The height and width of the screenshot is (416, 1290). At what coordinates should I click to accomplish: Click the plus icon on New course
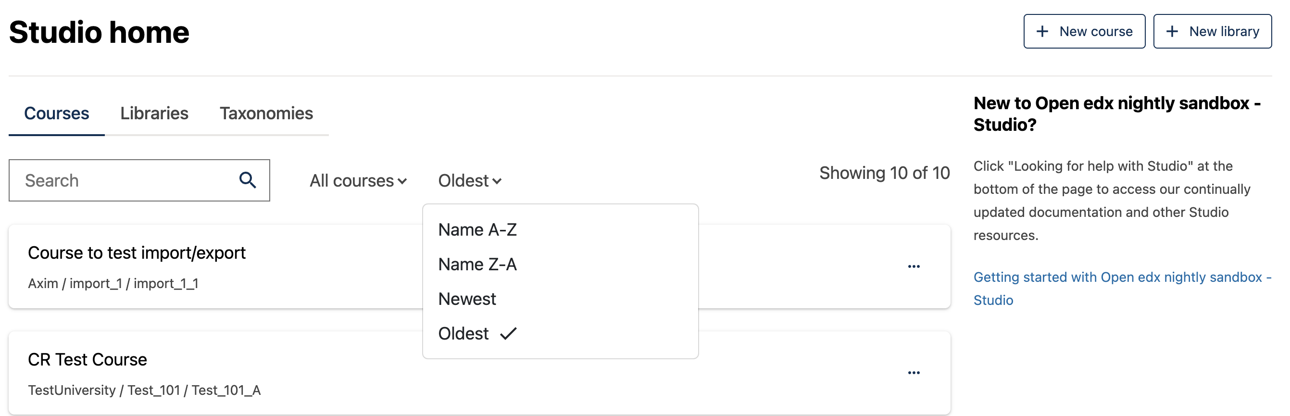pyautogui.click(x=1042, y=32)
